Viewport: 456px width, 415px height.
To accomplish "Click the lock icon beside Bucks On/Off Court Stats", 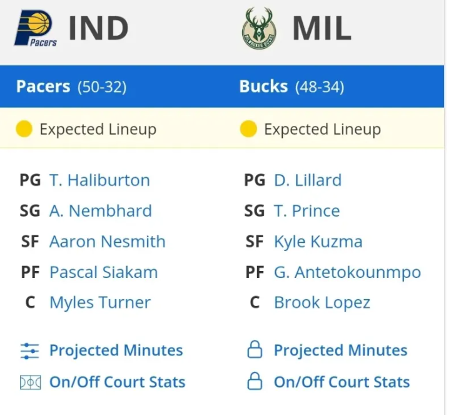I will pos(255,381).
